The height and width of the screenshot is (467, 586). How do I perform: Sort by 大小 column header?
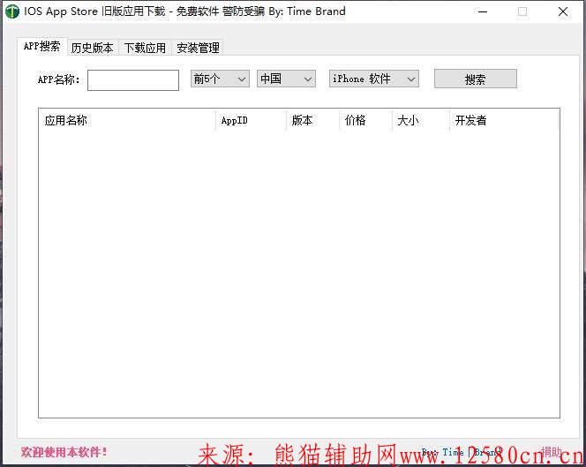[421, 120]
